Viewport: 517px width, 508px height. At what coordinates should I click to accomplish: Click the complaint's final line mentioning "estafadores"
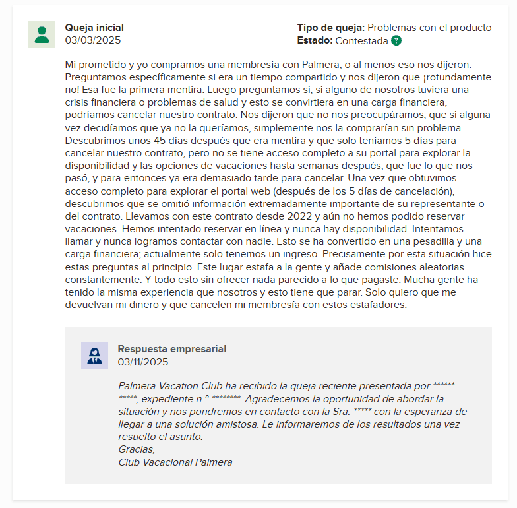[239, 304]
